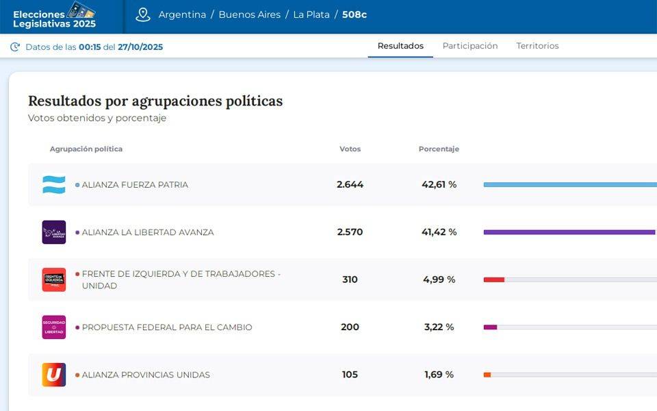Click the purple Libertad Avanza percentage bar
Viewport: 657px width, 411px height.
[x=569, y=232]
